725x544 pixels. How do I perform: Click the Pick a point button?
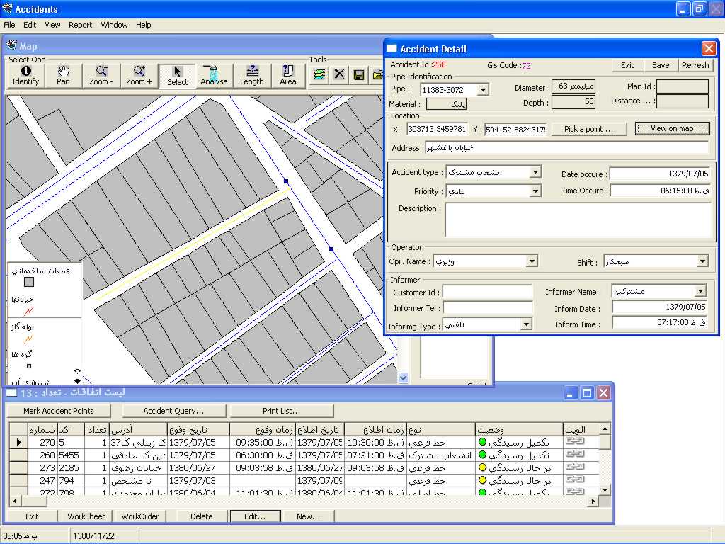pos(588,129)
